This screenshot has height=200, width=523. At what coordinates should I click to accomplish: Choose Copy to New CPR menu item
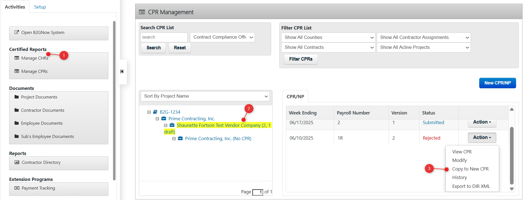click(x=470, y=169)
